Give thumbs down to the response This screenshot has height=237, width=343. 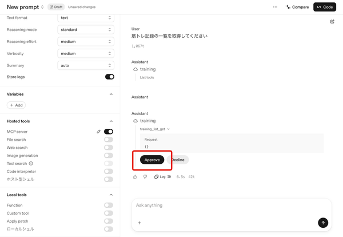[x=145, y=177]
